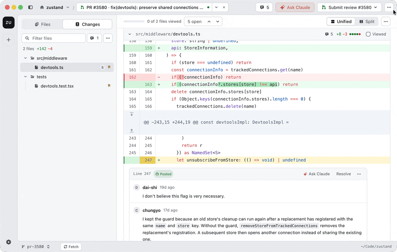Switch diff to Split view
The image size is (397, 252).
click(x=367, y=22)
